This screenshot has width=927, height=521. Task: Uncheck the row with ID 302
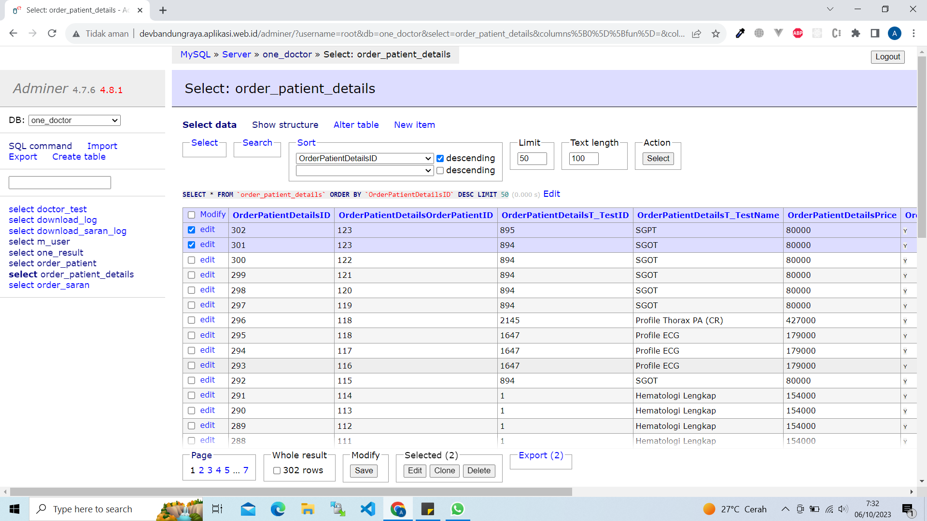[x=192, y=230]
